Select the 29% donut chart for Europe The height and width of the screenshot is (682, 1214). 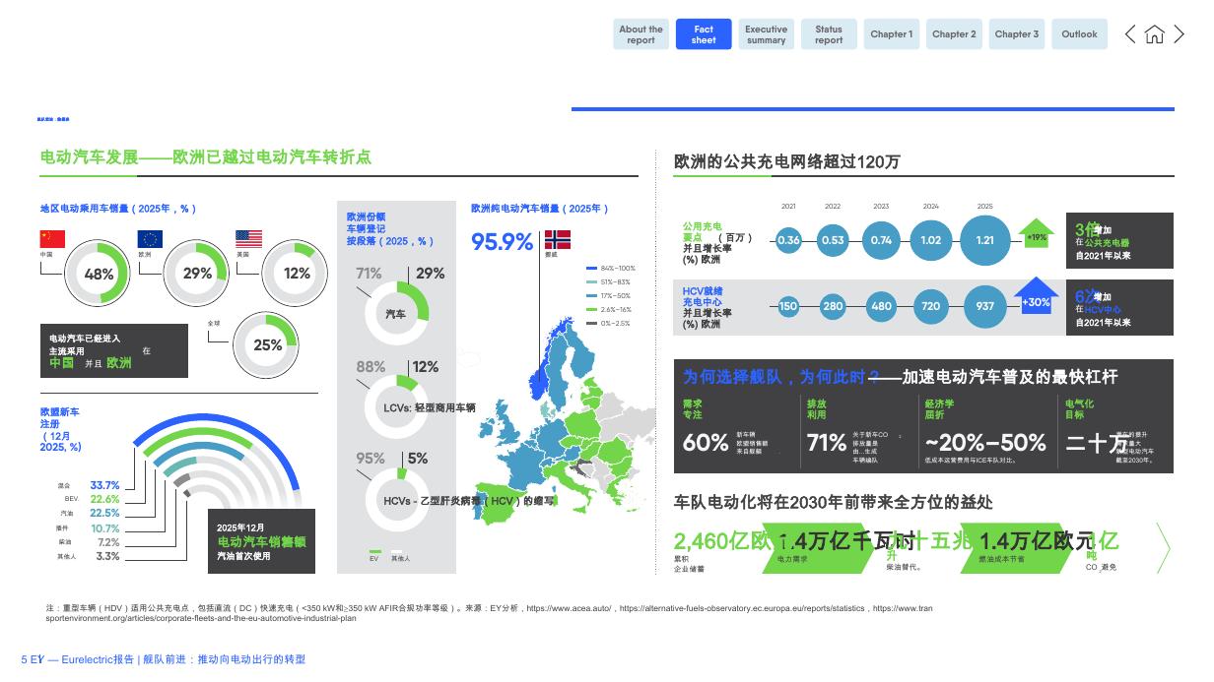196,273
